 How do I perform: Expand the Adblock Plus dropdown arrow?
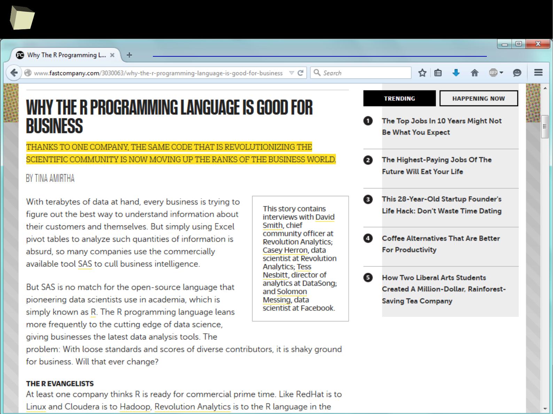pos(501,73)
